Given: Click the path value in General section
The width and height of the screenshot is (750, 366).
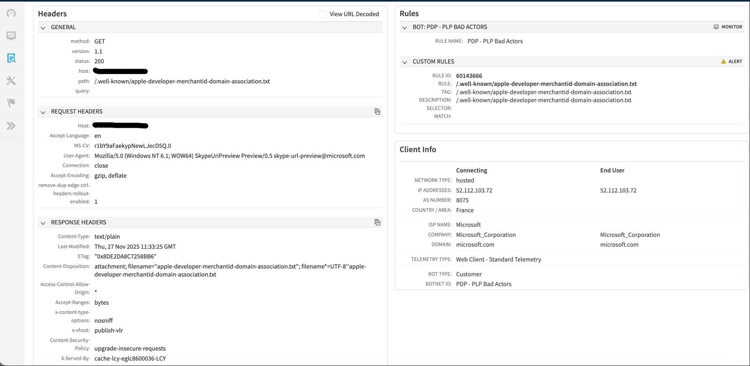Looking at the screenshot, I should coord(182,81).
